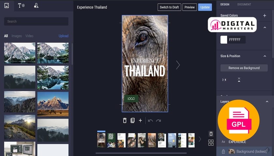This screenshot has height=156, width=274.
Task: Add a new saved color
Action: point(265,16)
